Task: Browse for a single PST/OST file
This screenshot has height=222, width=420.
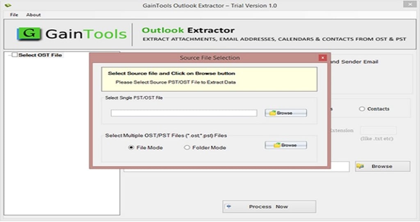Action: click(x=286, y=113)
